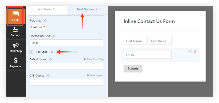This screenshot has width=219, height=103.
Task: Click the Show Layouts link
Action: (95, 76)
